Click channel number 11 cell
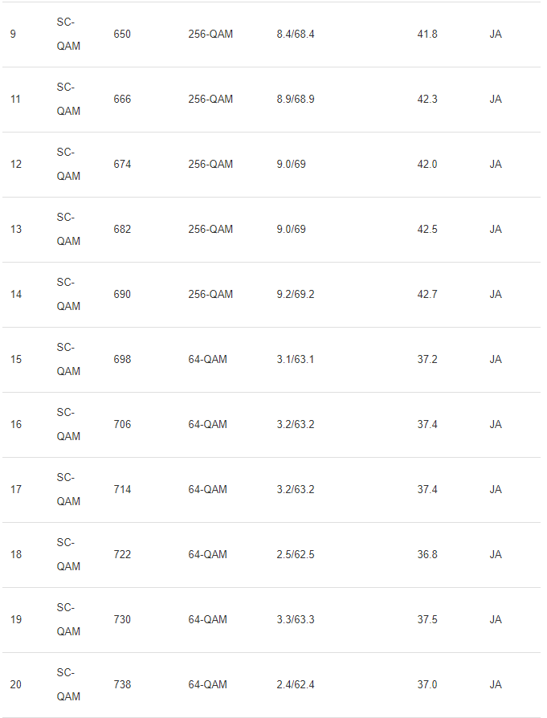The height and width of the screenshot is (718, 547). click(15, 100)
